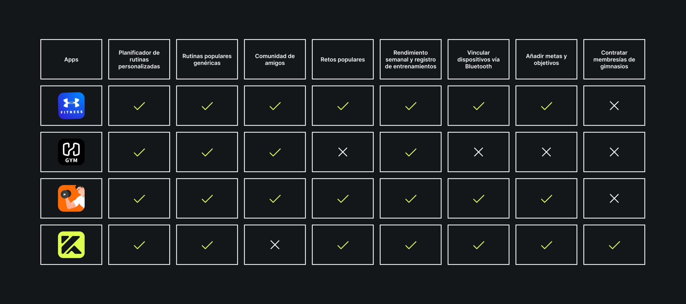Click the orange dumbbell workout app icon

click(71, 198)
